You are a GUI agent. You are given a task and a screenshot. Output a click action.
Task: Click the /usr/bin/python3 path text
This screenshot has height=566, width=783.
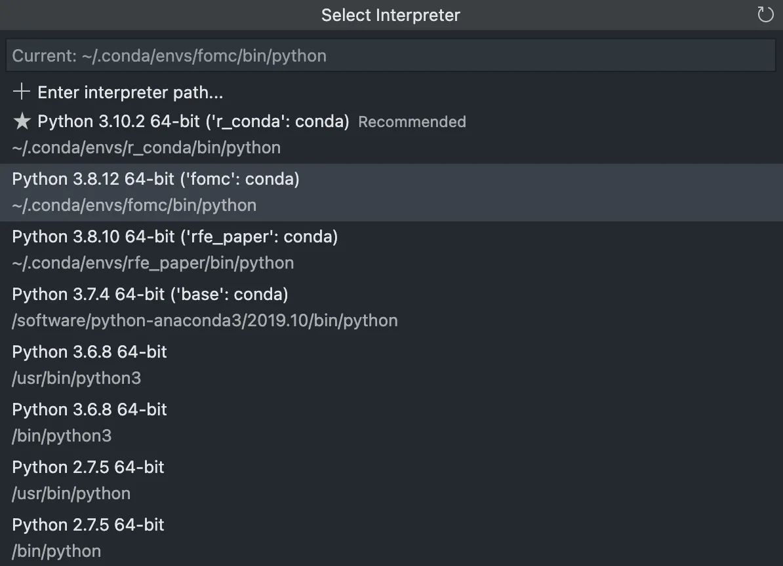pos(77,378)
